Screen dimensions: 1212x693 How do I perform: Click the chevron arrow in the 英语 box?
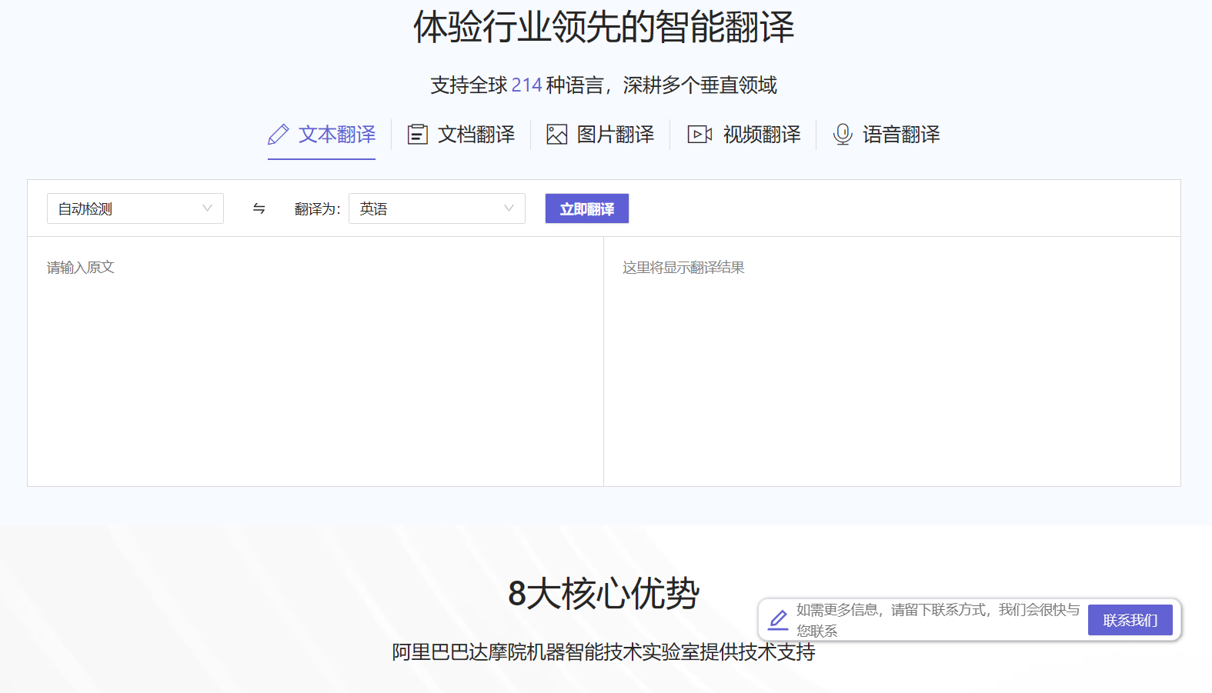[509, 208]
